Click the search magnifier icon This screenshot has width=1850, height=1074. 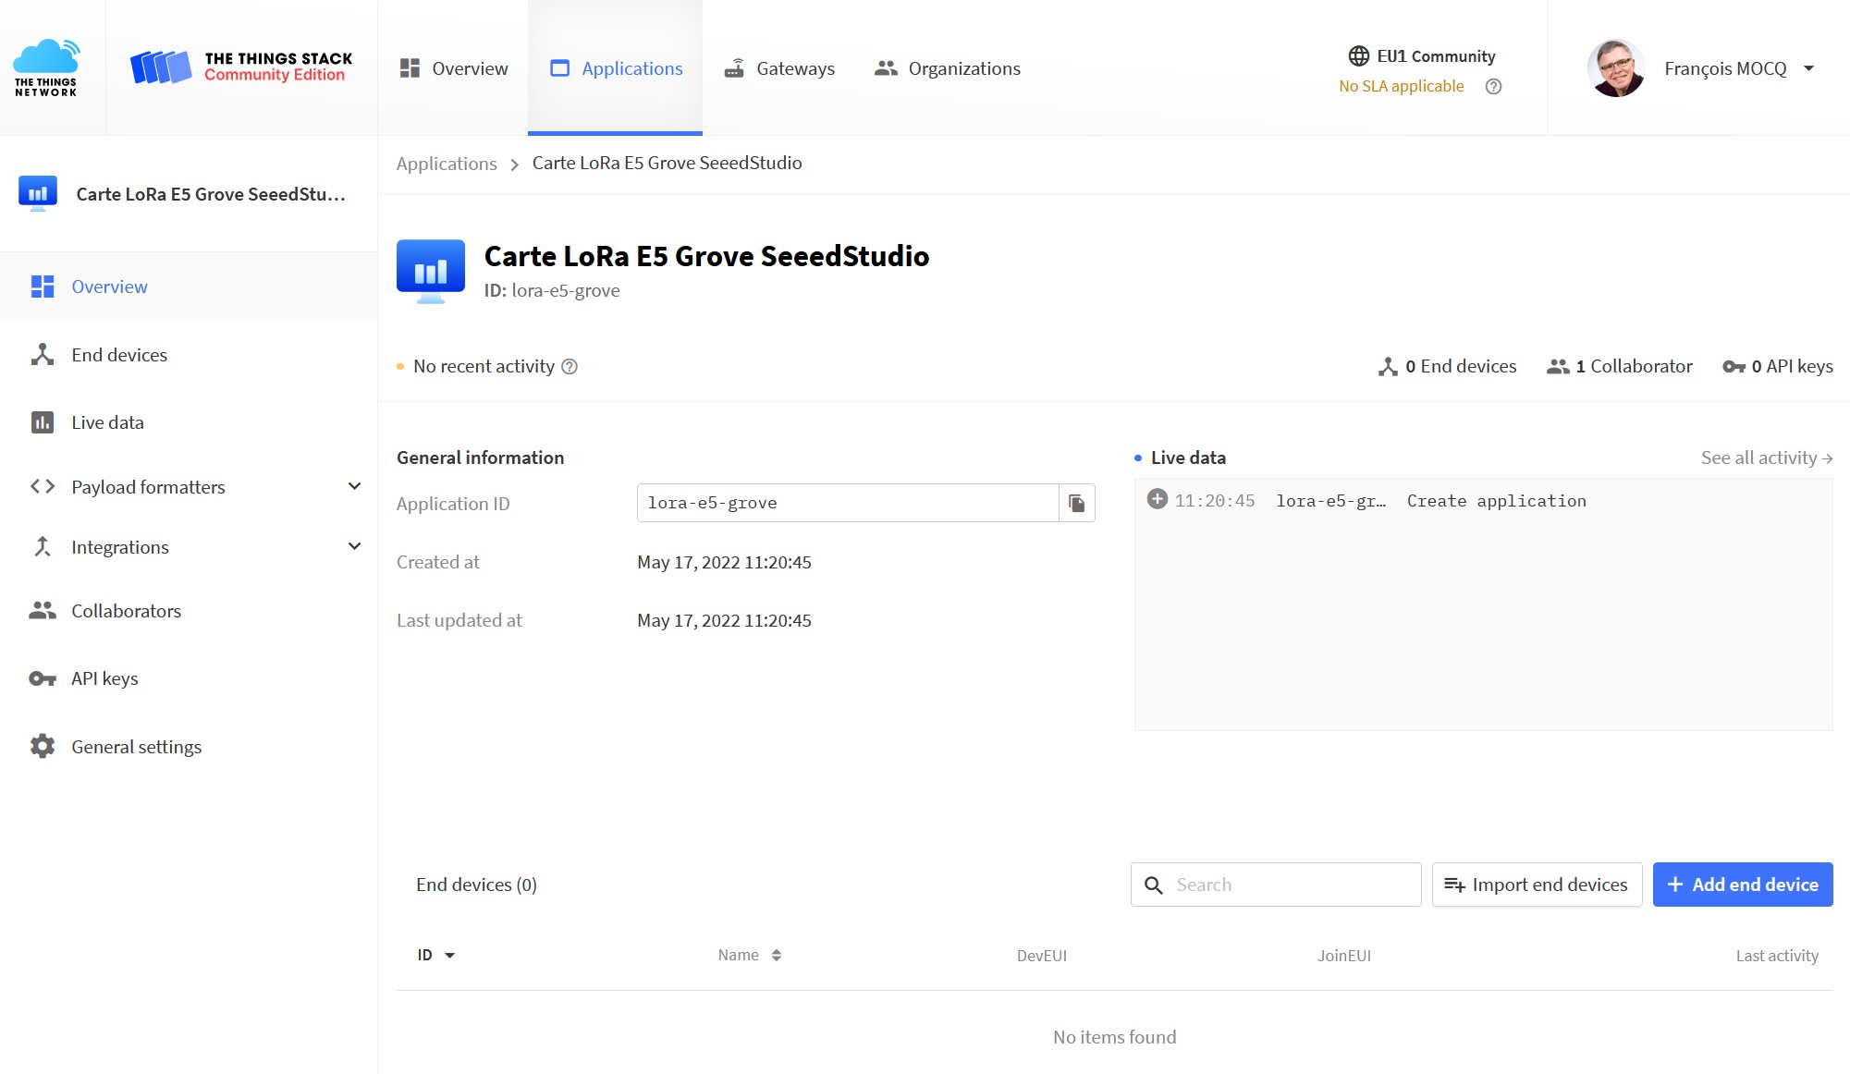click(x=1154, y=885)
